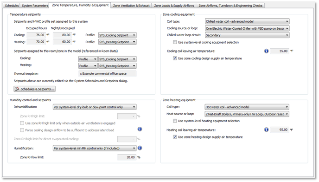Open the cooling Coil type dropdown
The image size is (319, 182).
[247, 21]
